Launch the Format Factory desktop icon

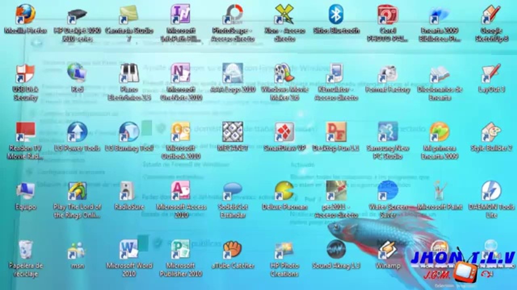pos(388,73)
